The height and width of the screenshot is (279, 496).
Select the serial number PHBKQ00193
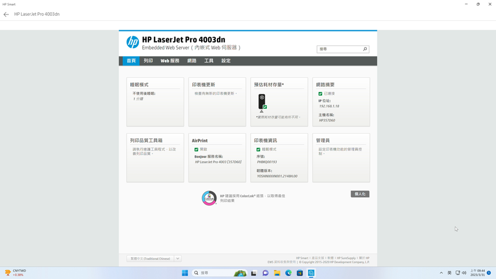(267, 162)
